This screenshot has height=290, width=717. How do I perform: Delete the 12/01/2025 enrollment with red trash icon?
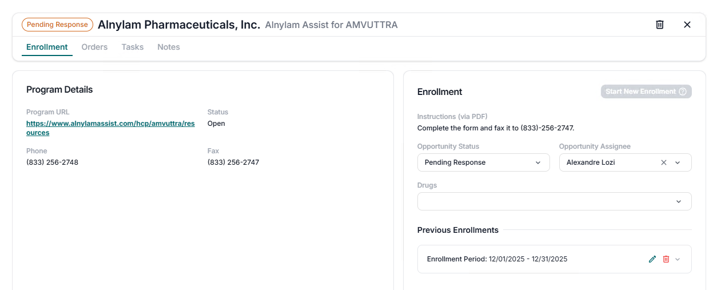click(x=666, y=259)
